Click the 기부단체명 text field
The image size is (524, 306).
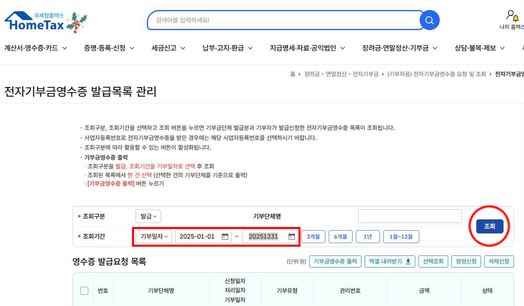pos(410,216)
